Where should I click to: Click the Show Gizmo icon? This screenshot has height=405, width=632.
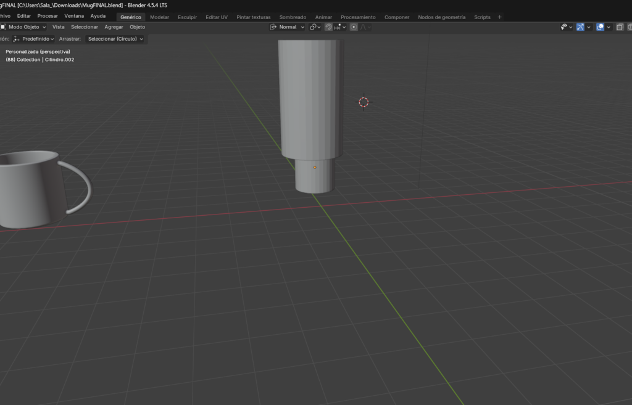click(x=580, y=27)
